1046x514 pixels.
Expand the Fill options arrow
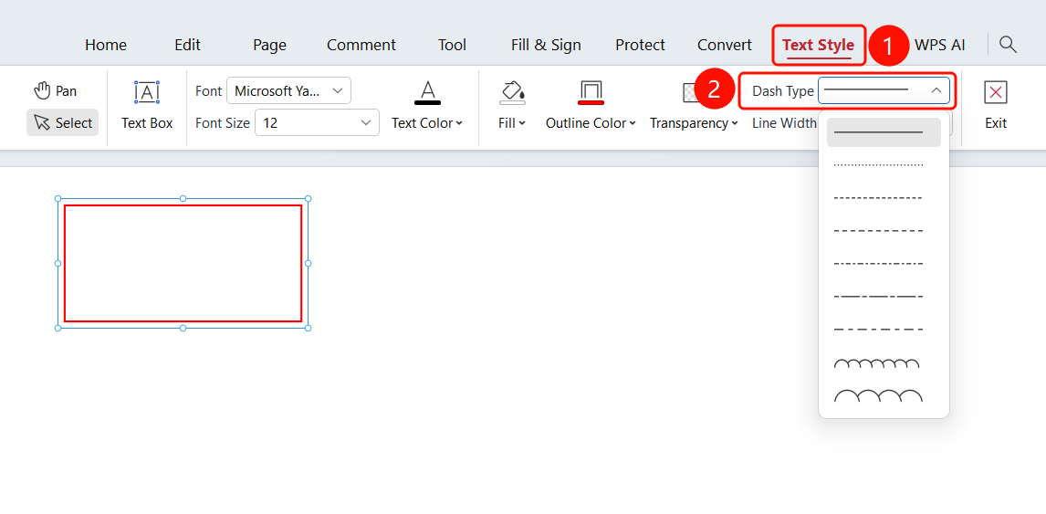click(522, 123)
